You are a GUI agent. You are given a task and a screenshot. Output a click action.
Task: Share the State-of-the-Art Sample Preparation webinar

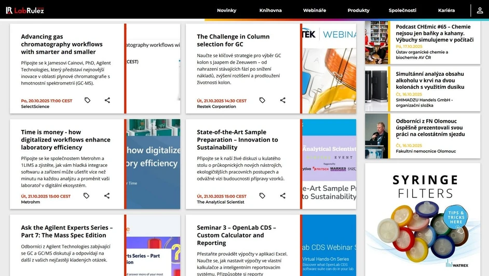point(283,196)
